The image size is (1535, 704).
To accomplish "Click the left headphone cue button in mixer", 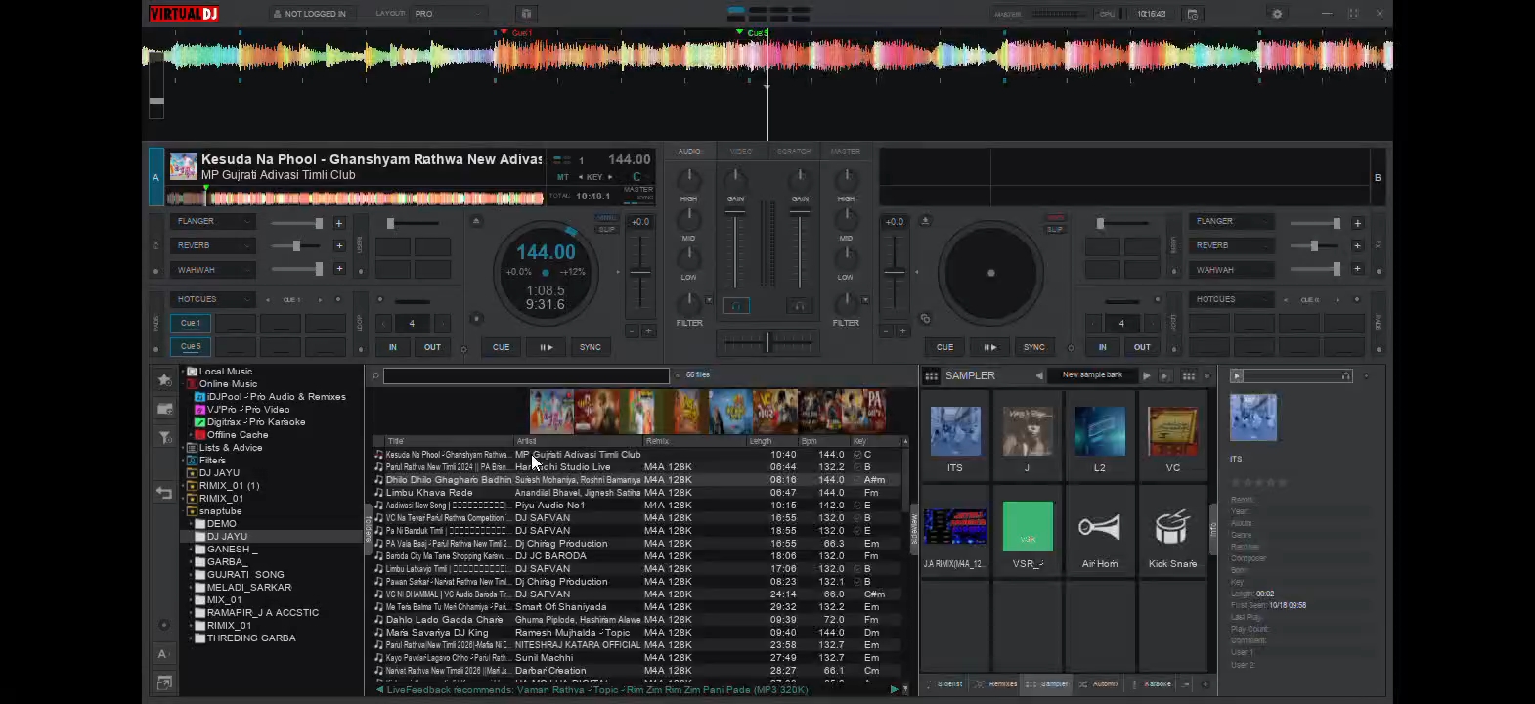I will pyautogui.click(x=735, y=306).
